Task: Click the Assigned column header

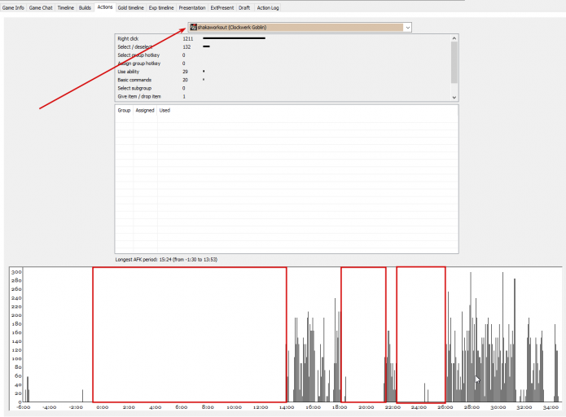Action: click(145, 111)
